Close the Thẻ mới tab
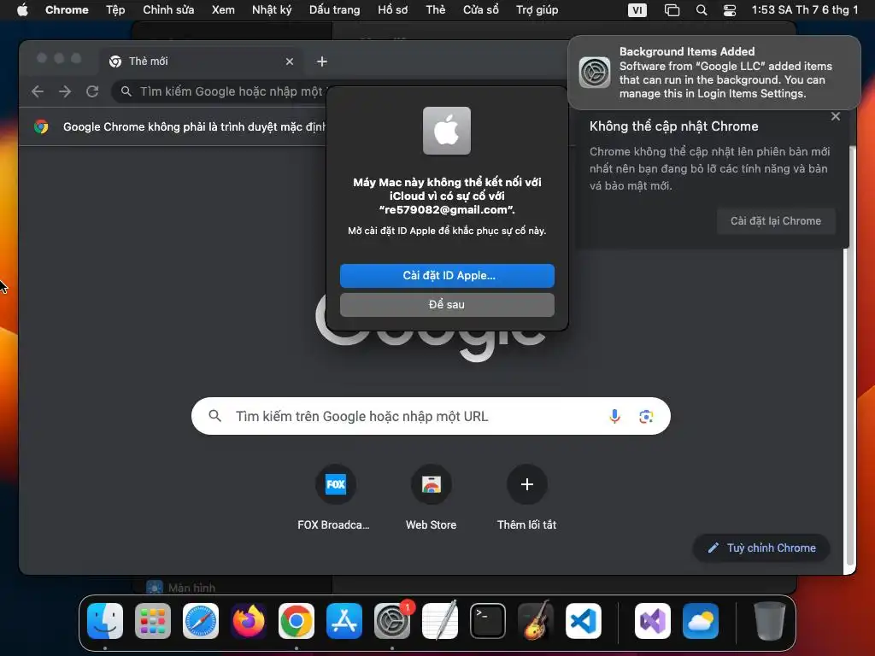 click(x=289, y=61)
